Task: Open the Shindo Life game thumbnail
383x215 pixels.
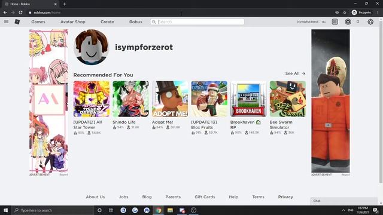Action: [x=130, y=99]
